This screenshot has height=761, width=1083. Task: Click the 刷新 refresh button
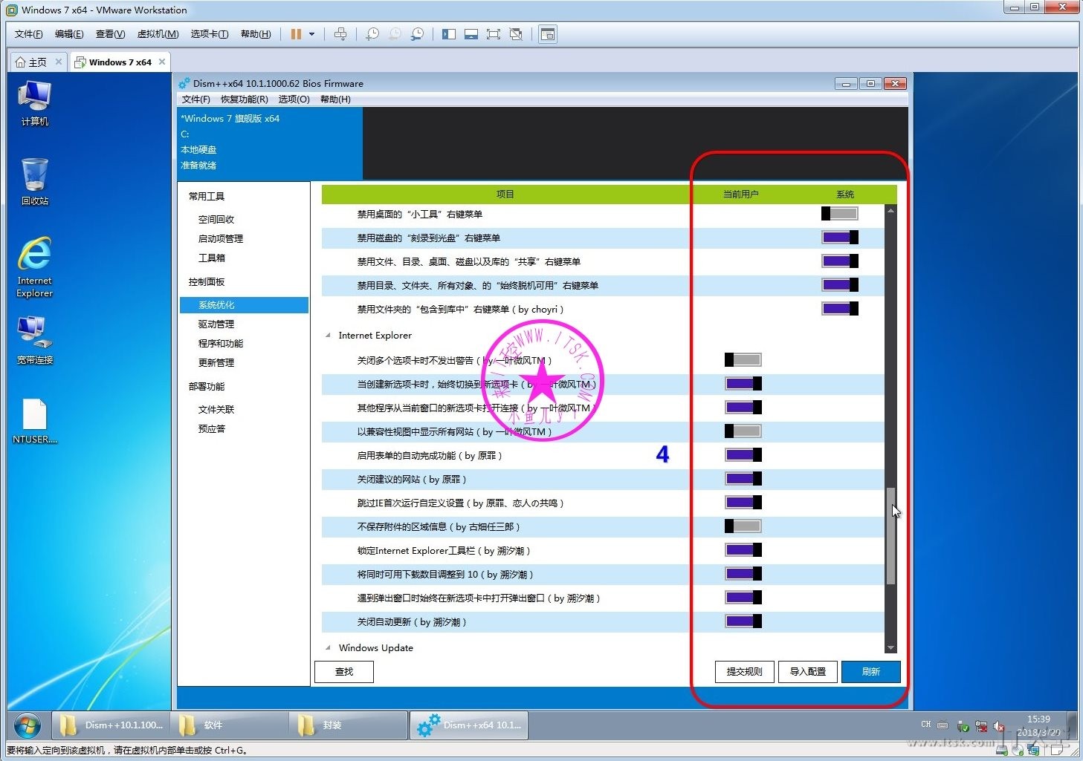tap(870, 672)
